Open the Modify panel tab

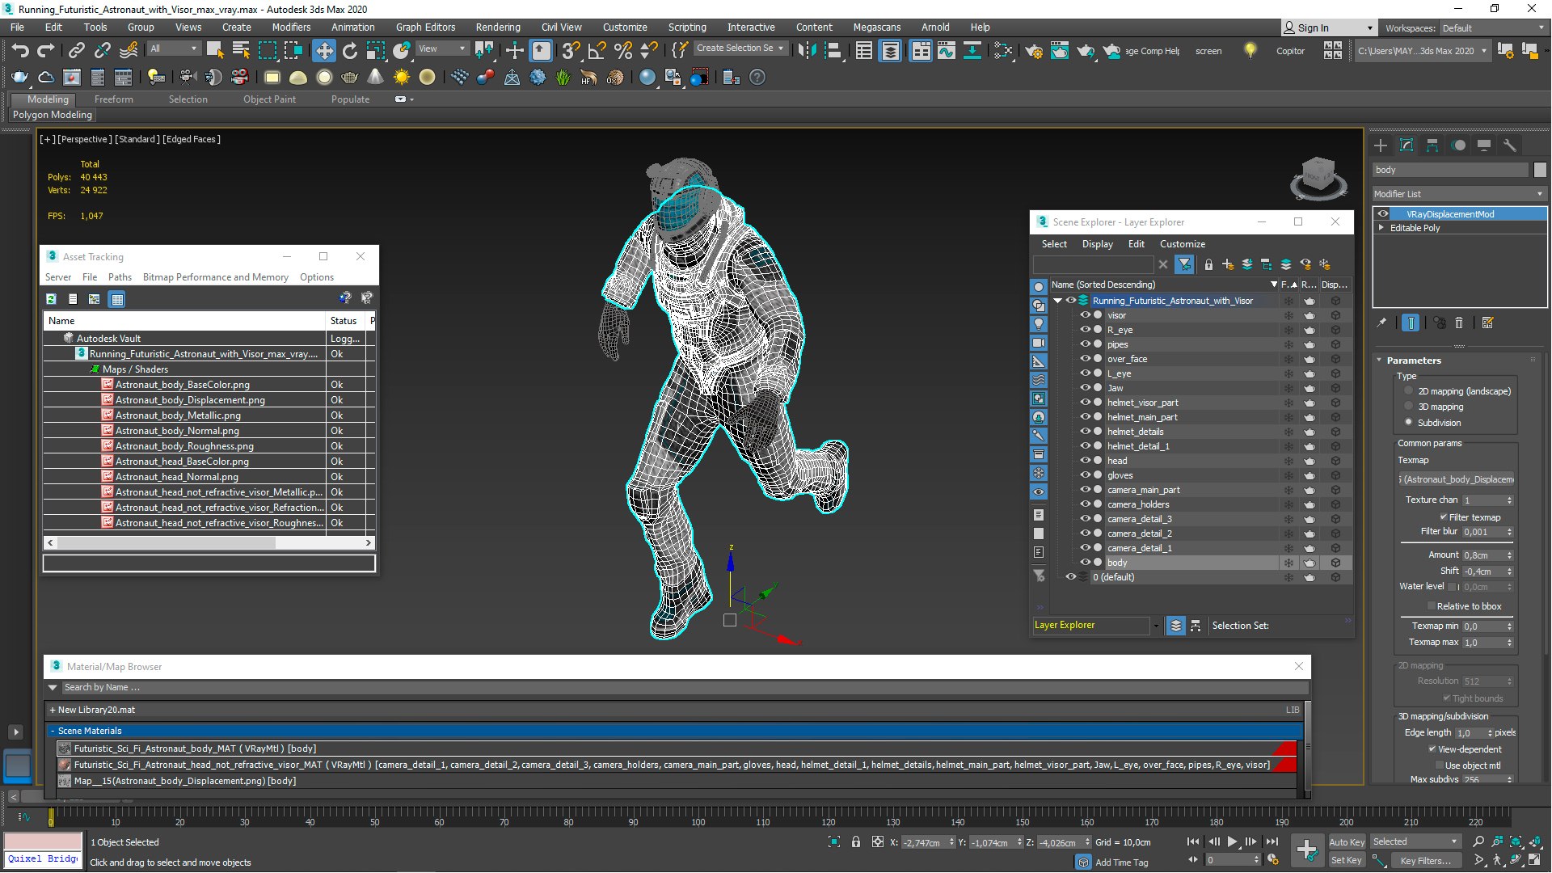(1406, 145)
